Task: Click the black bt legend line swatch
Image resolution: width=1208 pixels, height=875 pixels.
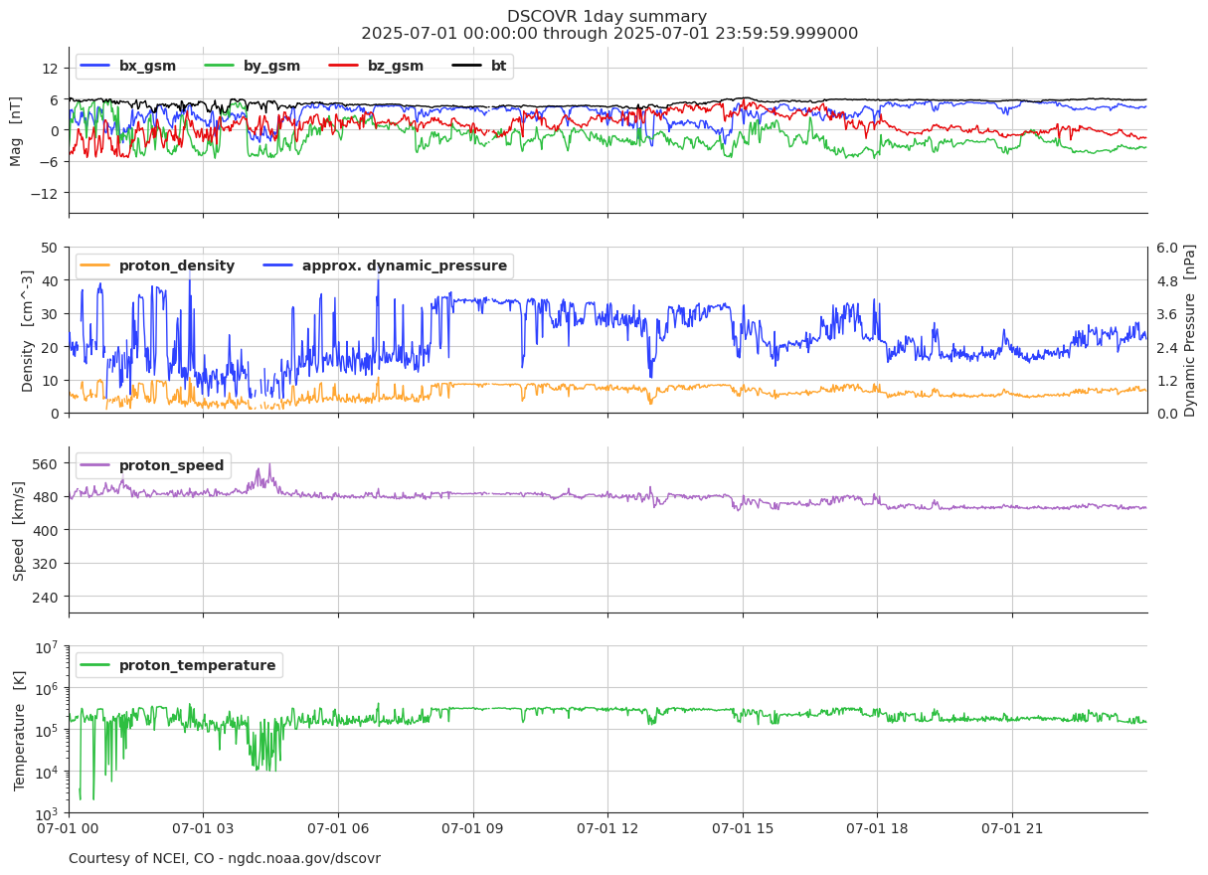Action: click(466, 67)
